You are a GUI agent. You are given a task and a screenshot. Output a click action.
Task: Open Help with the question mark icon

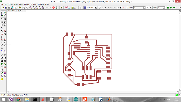coord(61,8)
